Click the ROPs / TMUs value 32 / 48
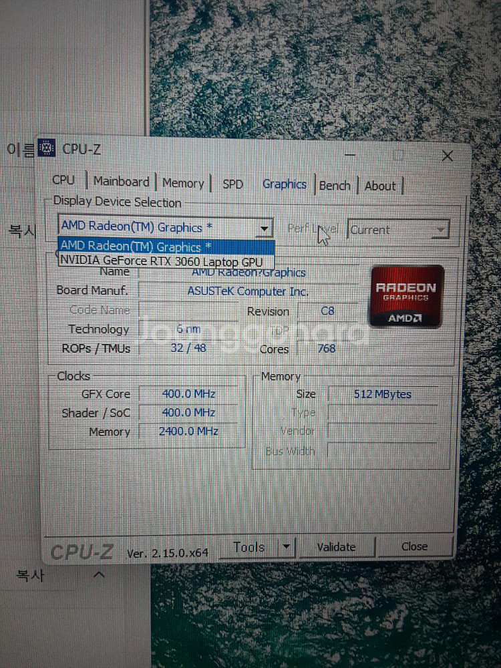The image size is (501, 668). 188,348
